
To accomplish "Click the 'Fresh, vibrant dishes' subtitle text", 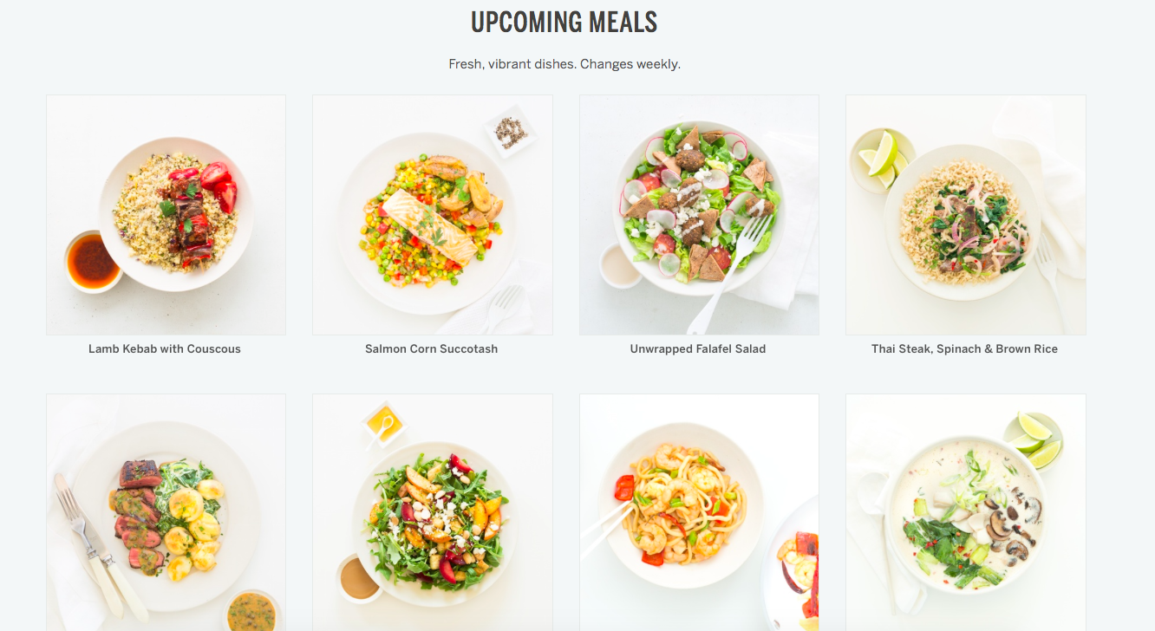I will click(x=564, y=64).
